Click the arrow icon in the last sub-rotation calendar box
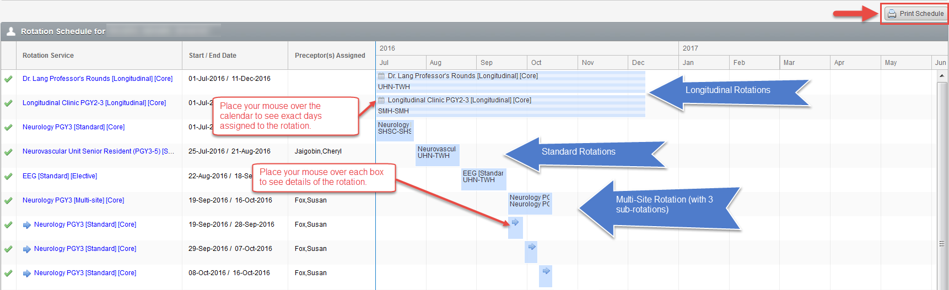Image resolution: width=949 pixels, height=290 pixels. tap(546, 271)
